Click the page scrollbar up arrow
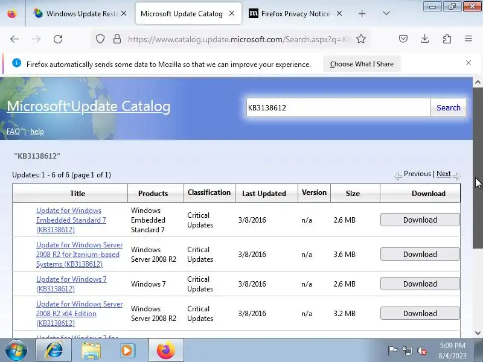The image size is (483, 362). point(478,82)
